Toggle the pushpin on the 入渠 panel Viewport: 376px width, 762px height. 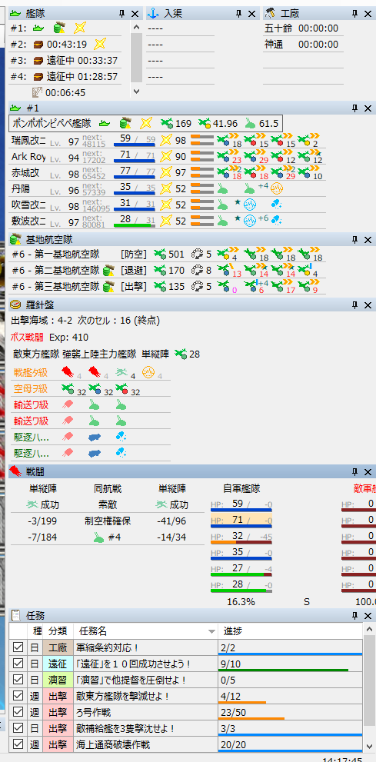click(x=239, y=14)
